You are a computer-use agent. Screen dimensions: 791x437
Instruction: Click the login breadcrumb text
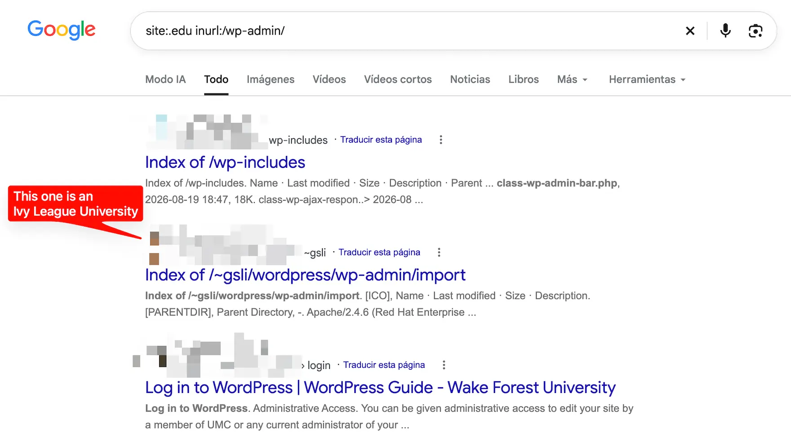pyautogui.click(x=319, y=365)
